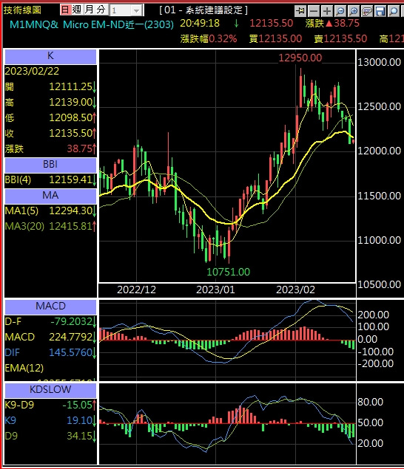Open the chart settings tag icon

pos(367,11)
